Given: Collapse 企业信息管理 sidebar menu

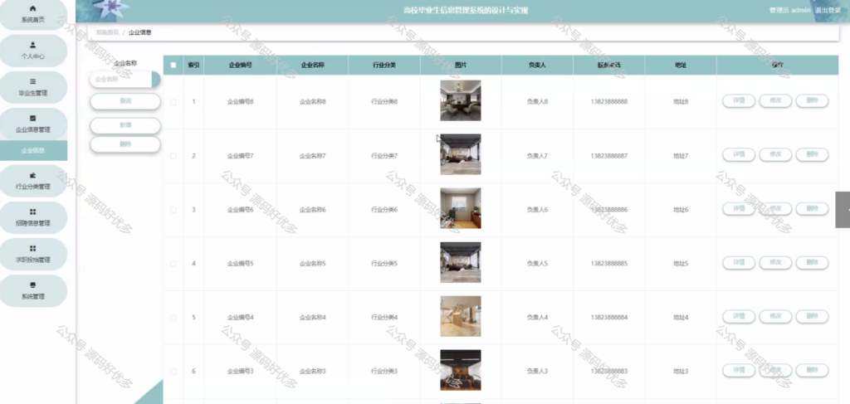Looking at the screenshot, I should point(33,124).
